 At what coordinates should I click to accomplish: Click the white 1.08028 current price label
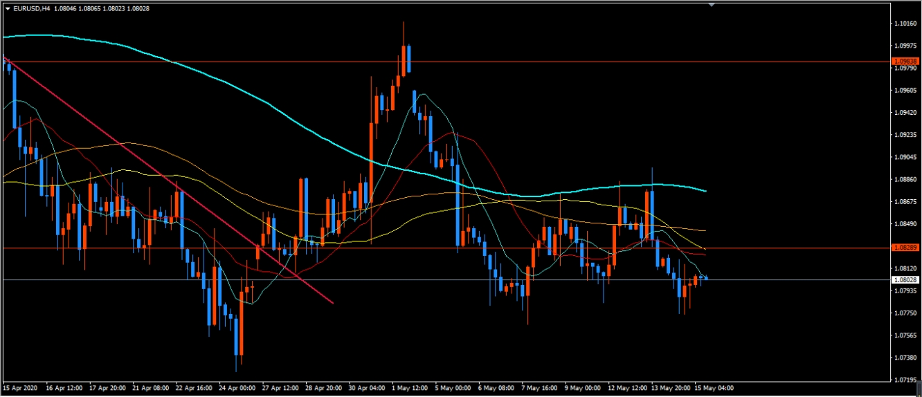905,280
